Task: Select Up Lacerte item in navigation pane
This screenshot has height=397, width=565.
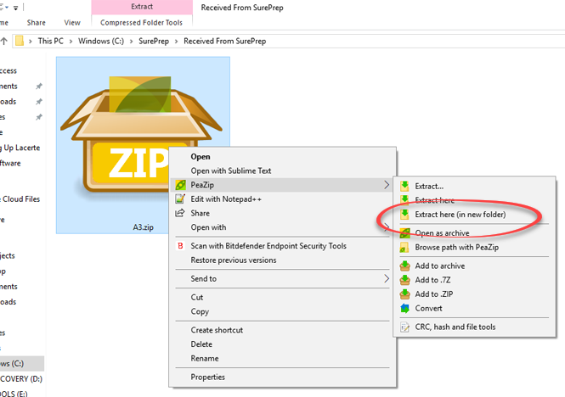Action: click(20, 148)
